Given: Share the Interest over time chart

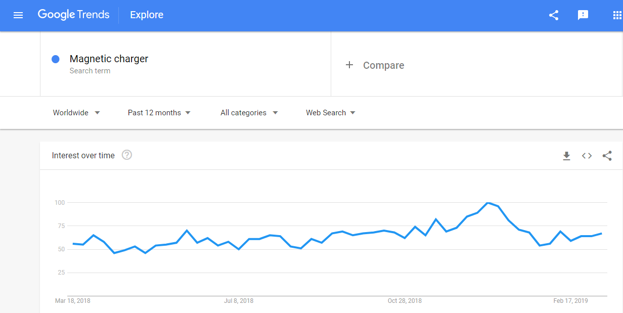Looking at the screenshot, I should click(x=607, y=156).
